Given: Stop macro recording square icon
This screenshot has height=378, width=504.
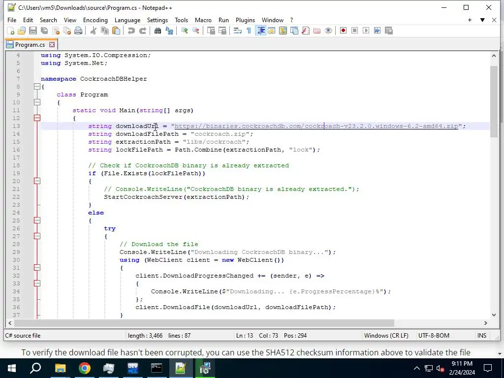Looking at the screenshot, I should tap(354, 31).
